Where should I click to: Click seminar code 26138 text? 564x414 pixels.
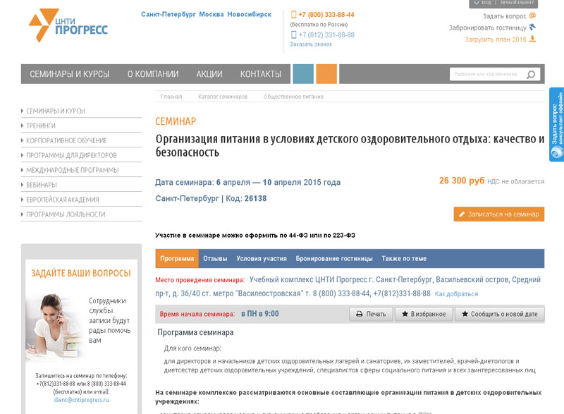click(x=256, y=198)
